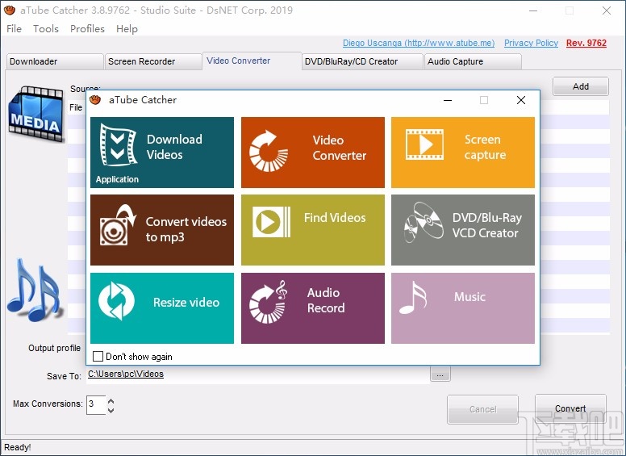
Task: Open the Find Videos tile
Action: 313,230
